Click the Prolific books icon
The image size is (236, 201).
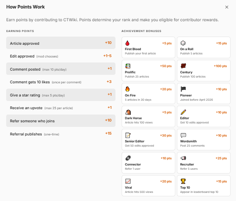[x=127, y=66]
